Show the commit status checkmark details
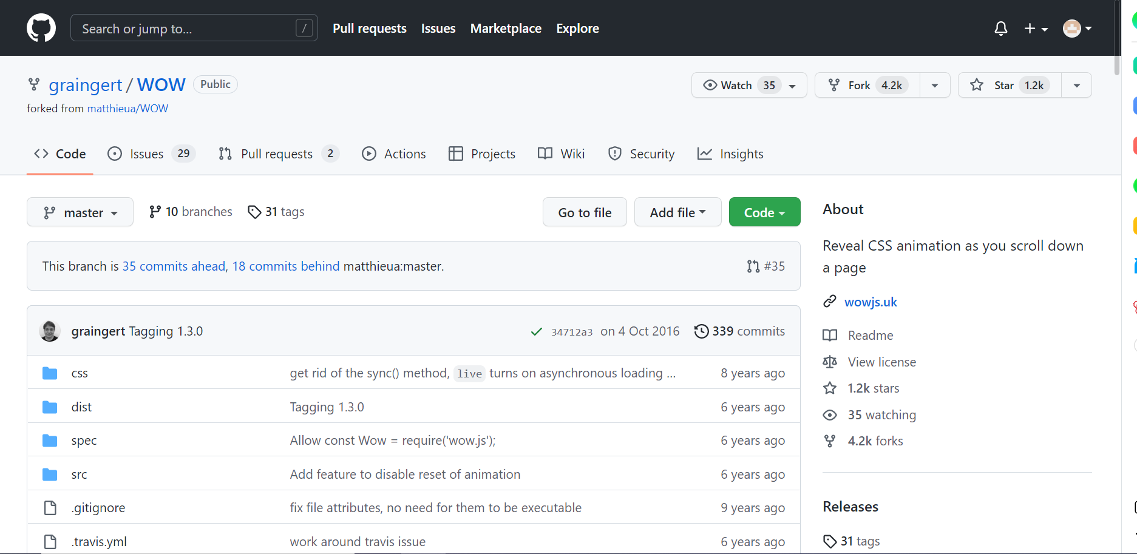 tap(537, 331)
